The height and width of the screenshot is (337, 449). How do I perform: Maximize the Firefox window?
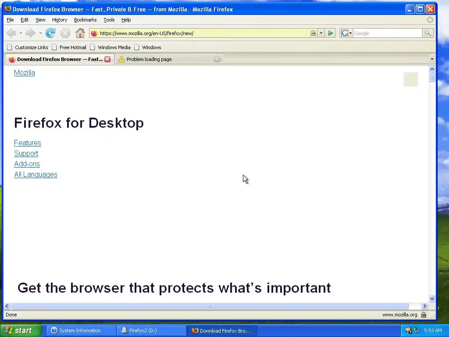pos(420,9)
